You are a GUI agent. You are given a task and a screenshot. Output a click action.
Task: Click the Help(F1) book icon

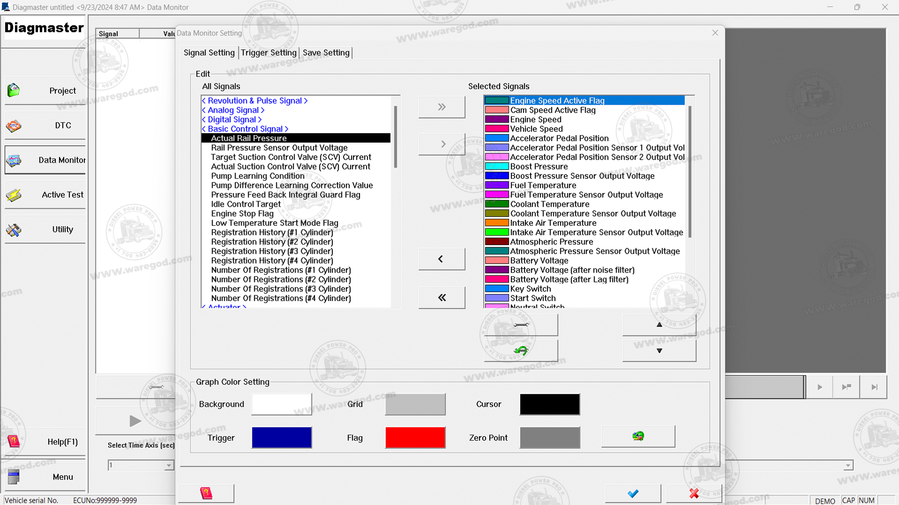14,441
